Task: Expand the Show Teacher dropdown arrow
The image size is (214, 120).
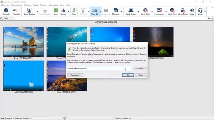Action: [37, 12]
